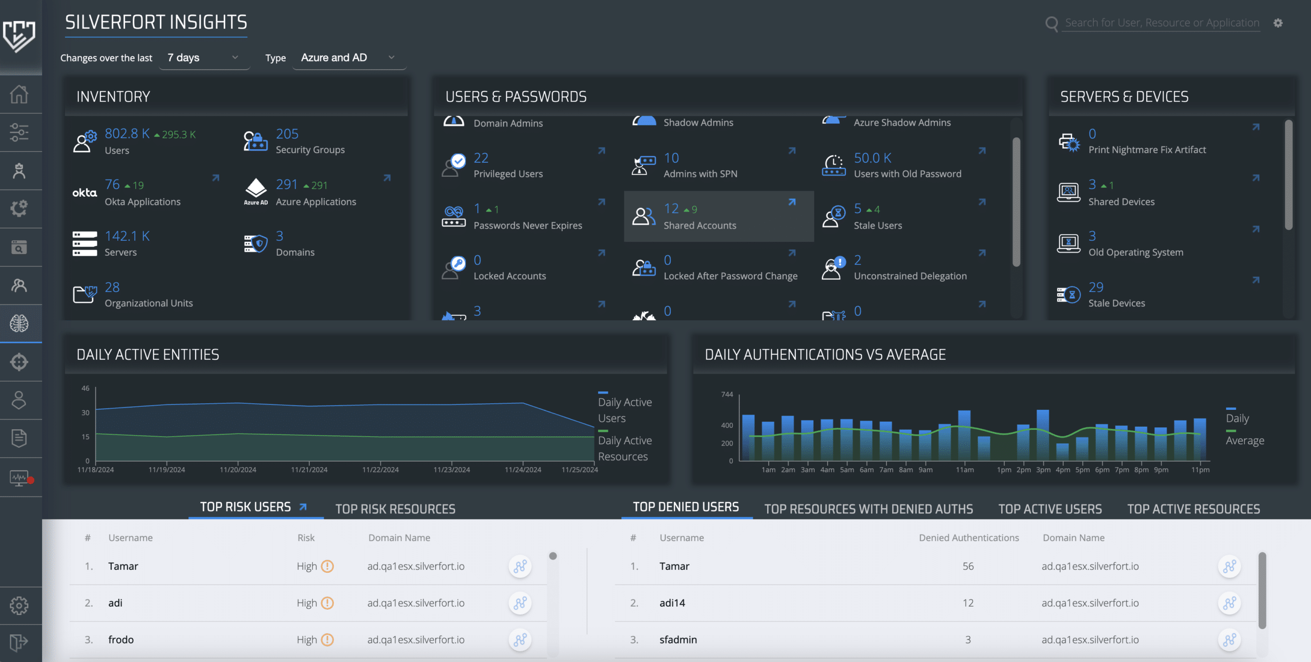Click the 29 Stale Devices count
This screenshot has width=1311, height=662.
[x=1096, y=287]
